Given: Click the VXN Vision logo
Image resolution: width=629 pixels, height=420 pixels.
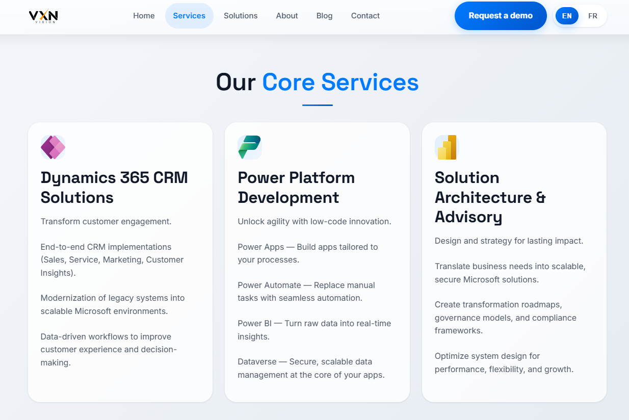Looking at the screenshot, I should click(x=43, y=16).
